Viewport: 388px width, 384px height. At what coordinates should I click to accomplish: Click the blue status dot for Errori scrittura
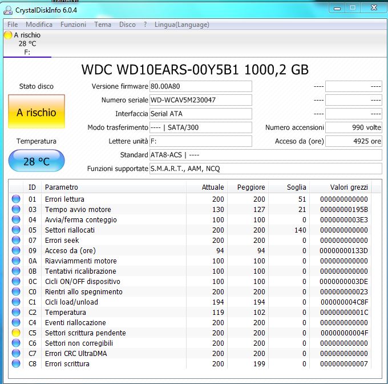16,363
